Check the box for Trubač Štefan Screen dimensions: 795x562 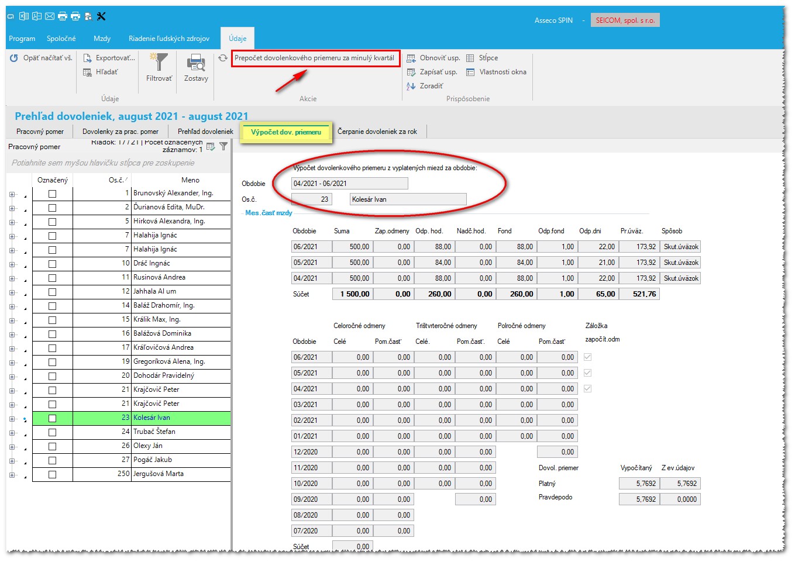pyautogui.click(x=53, y=432)
